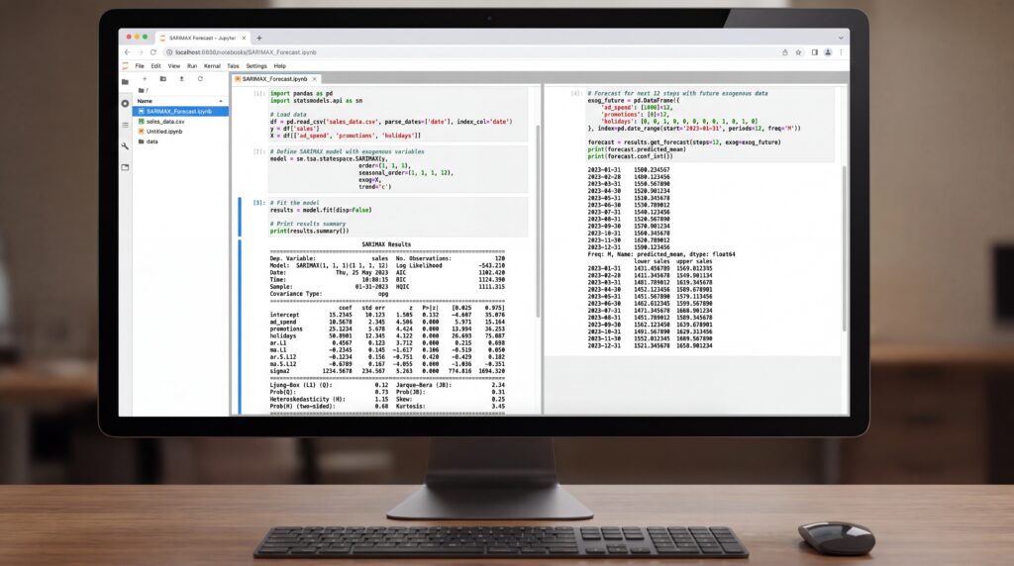Open the browser three-dot menu
The image size is (1014, 566).
click(x=841, y=52)
